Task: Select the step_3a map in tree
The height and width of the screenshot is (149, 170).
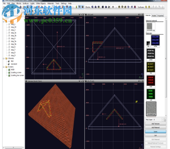Action: 14,33
